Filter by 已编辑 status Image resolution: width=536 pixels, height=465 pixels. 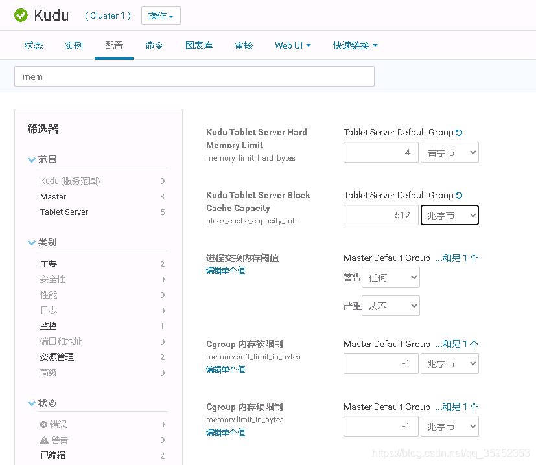pos(53,455)
